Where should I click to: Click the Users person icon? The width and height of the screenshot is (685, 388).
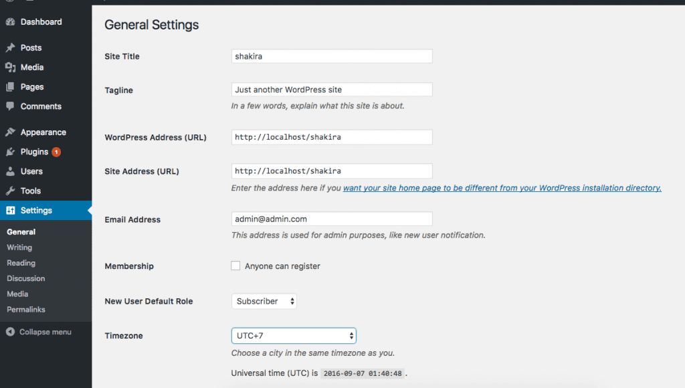(10, 171)
